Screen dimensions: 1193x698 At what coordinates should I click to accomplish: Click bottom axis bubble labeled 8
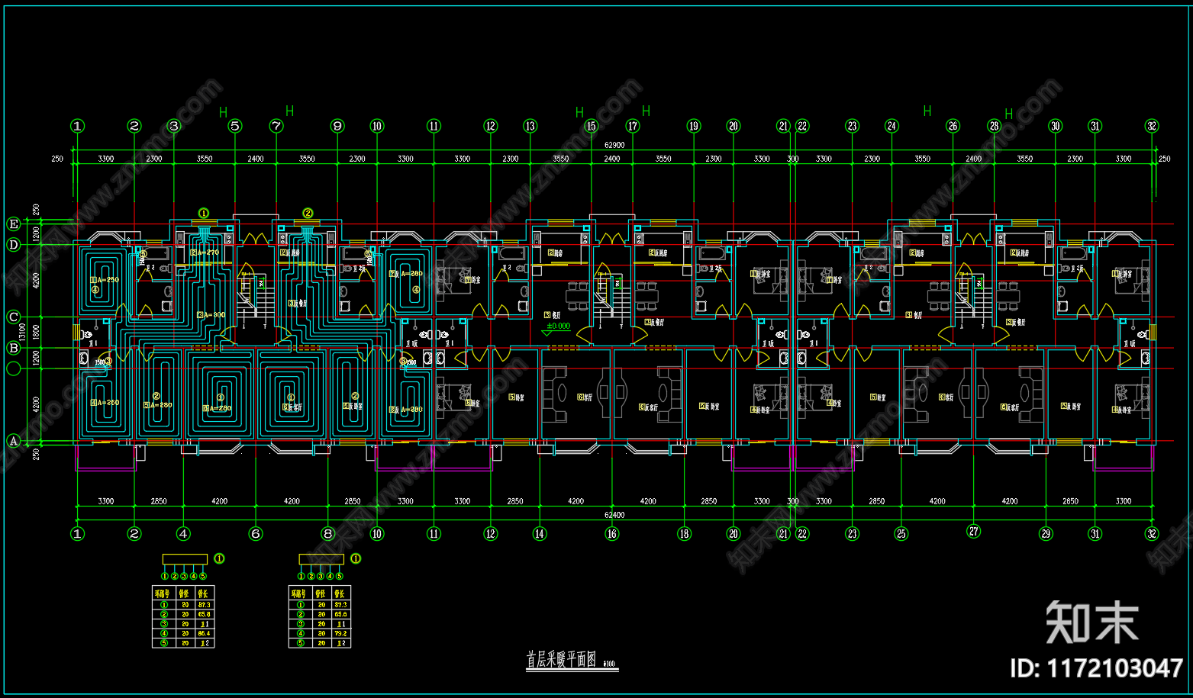click(328, 534)
